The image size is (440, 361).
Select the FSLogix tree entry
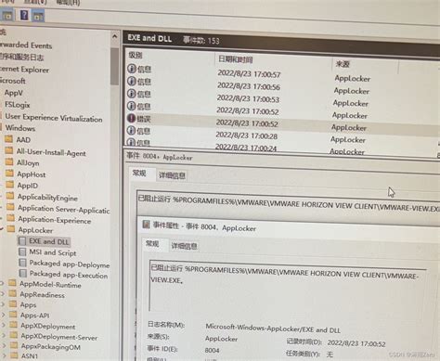click(x=17, y=105)
